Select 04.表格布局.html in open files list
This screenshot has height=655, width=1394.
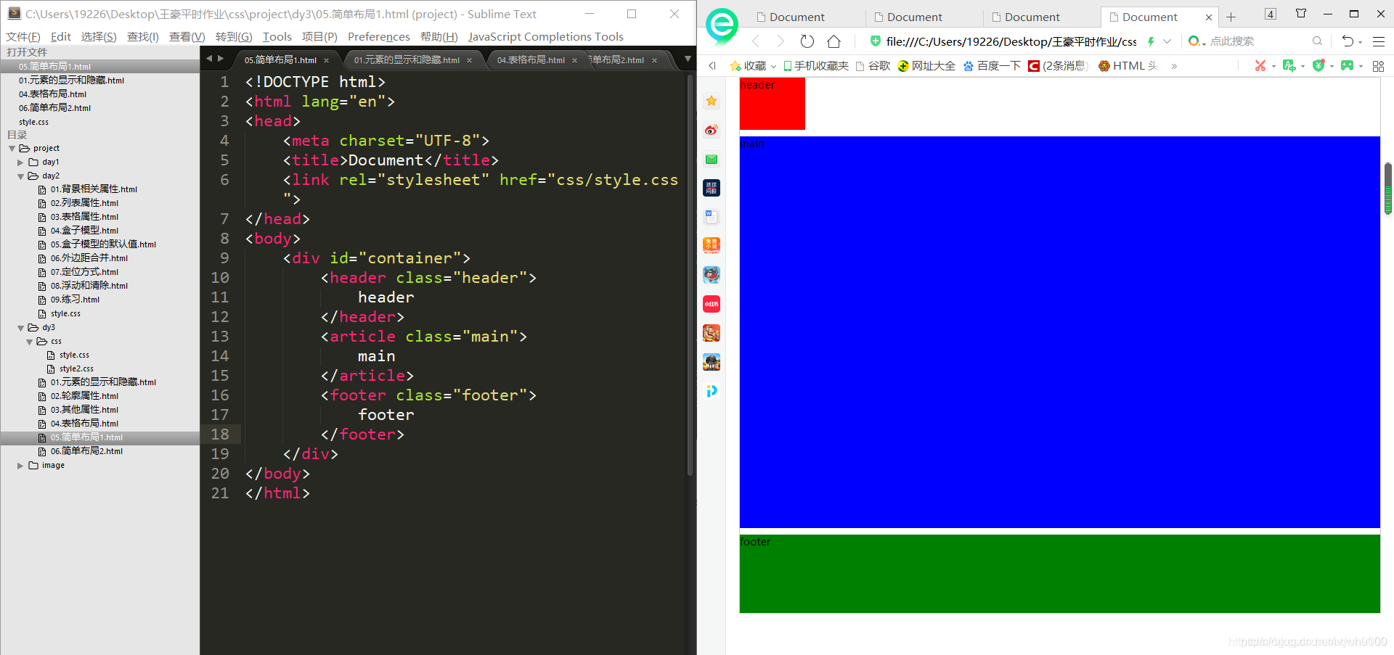52,94
